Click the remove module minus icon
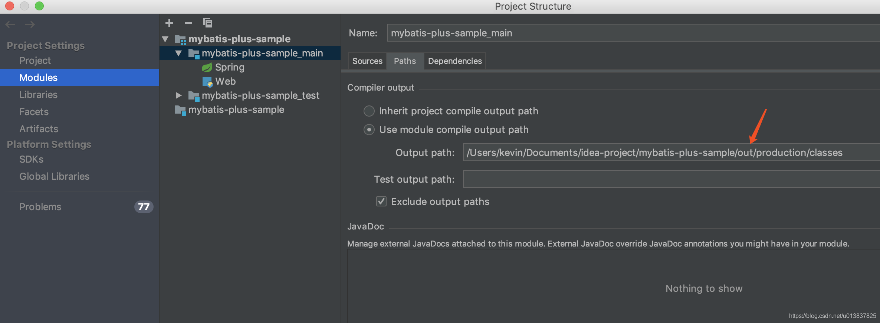This screenshot has height=323, width=880. (x=188, y=23)
